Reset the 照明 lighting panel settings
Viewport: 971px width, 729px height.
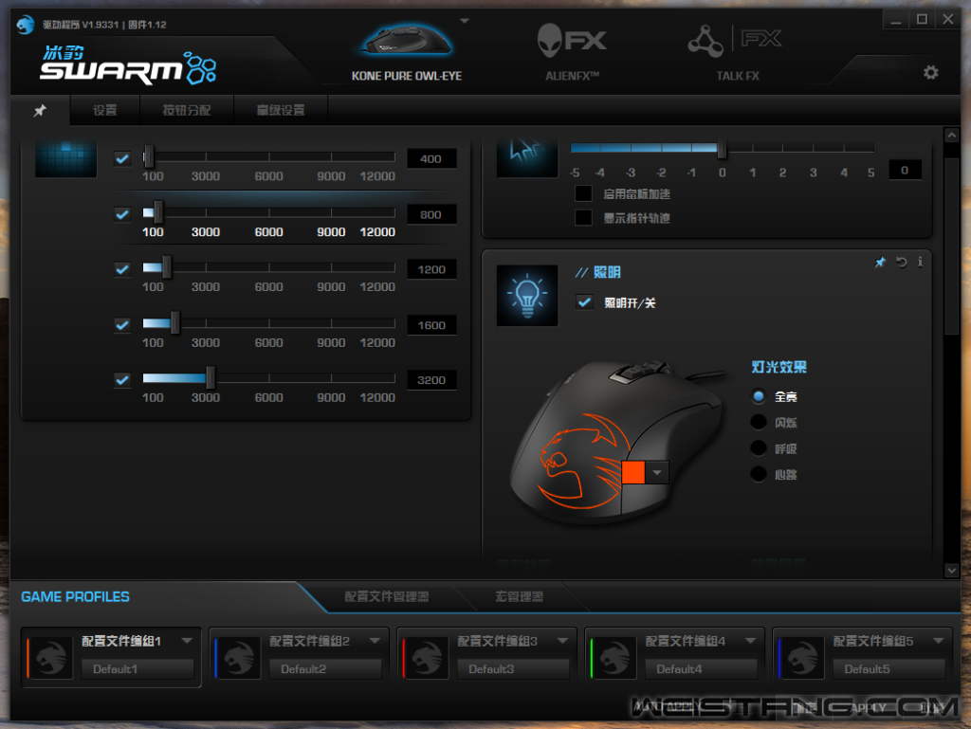[902, 263]
